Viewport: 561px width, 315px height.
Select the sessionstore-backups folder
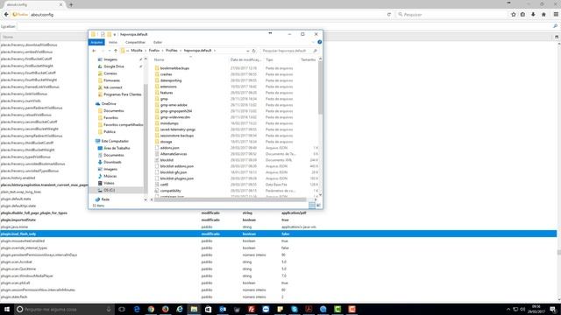click(177, 136)
